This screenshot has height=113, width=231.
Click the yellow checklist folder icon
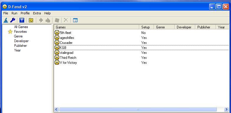pos(31,20)
